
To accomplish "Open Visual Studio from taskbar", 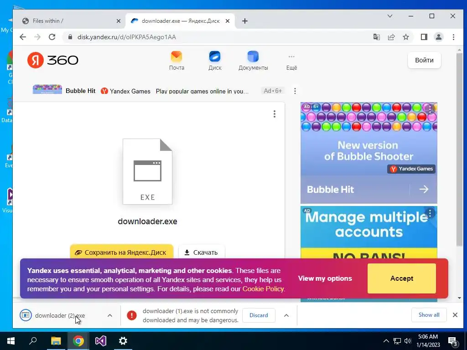I will point(101,341).
